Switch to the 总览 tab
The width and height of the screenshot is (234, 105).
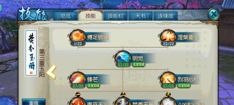66,16
